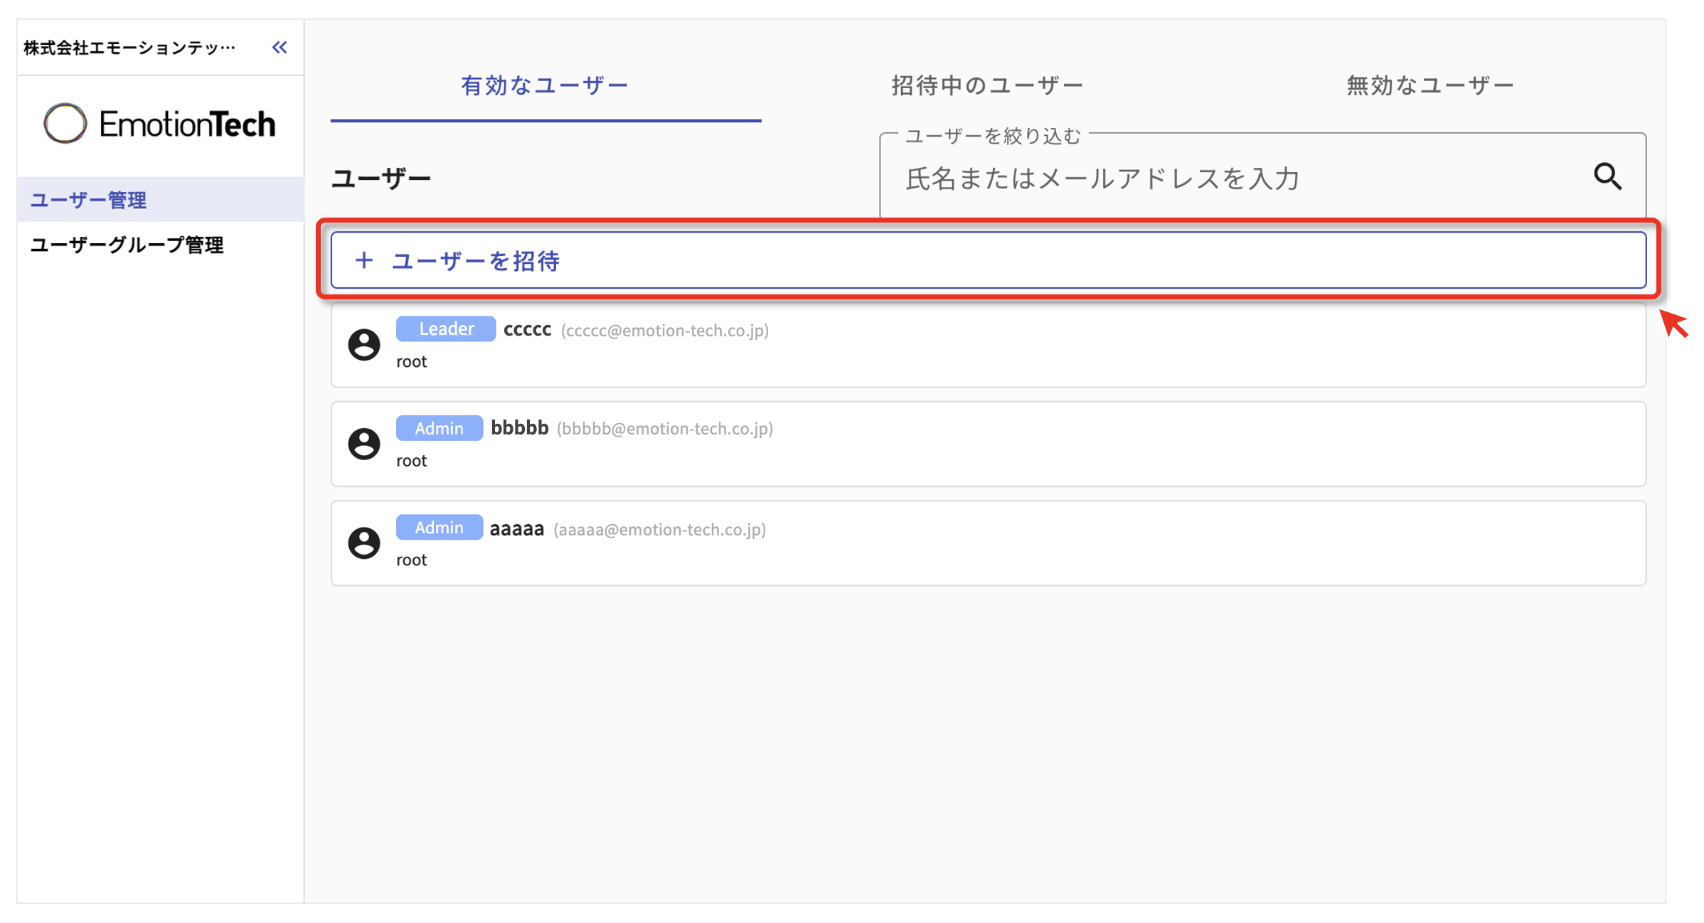The height and width of the screenshot is (923, 1704).
Task: Open ユーザー管理 in the sidebar
Action: tap(89, 200)
